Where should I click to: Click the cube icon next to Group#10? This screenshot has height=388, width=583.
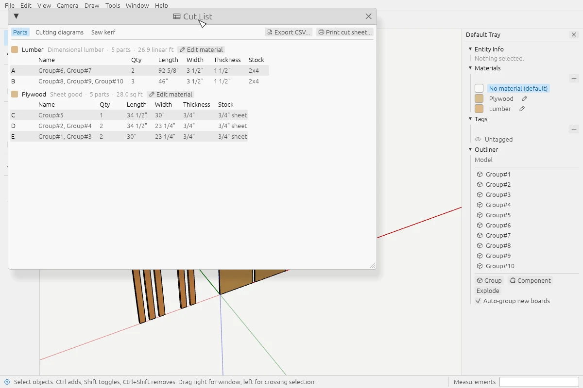(480, 266)
